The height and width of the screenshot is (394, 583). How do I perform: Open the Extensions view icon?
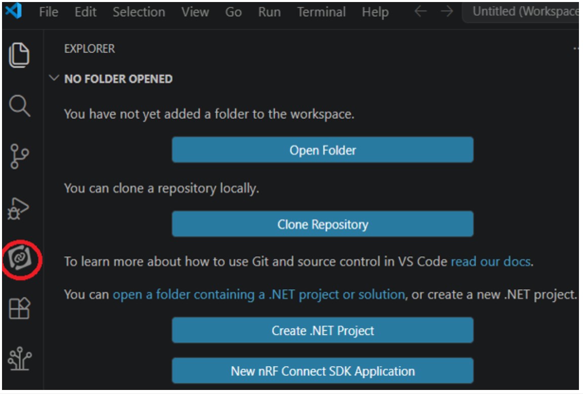pyautogui.click(x=19, y=308)
